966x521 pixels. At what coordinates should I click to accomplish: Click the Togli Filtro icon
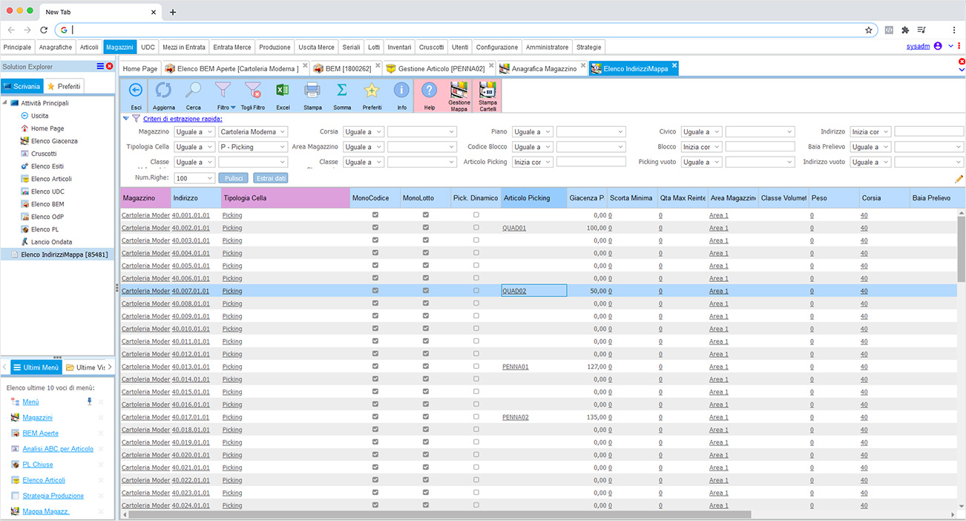(252, 90)
